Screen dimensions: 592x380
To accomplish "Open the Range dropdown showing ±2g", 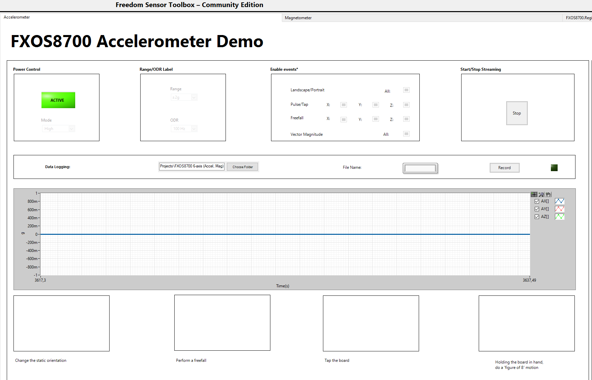I will pos(184,97).
